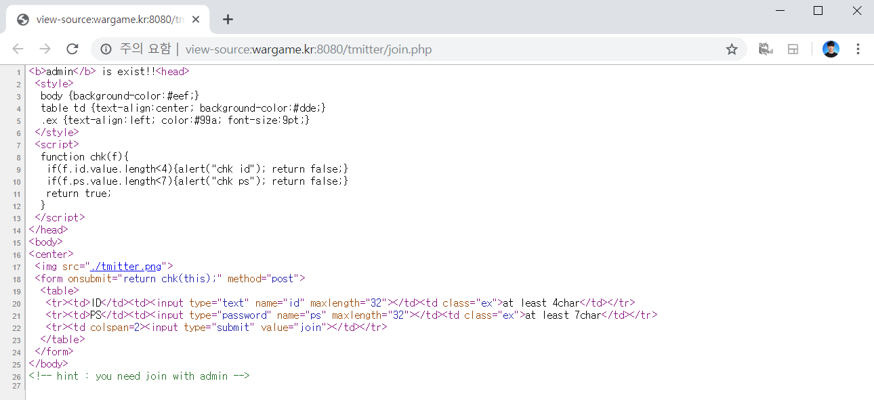Click '</table>' closing tag
Viewport: 874px width, 400px height.
[x=63, y=339]
